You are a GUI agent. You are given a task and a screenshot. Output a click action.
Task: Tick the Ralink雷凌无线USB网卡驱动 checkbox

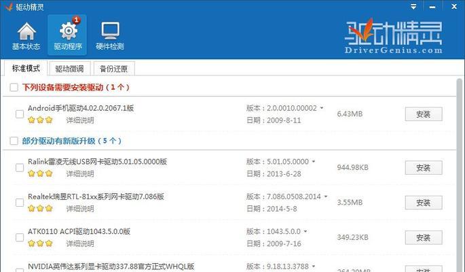pyautogui.click(x=20, y=168)
